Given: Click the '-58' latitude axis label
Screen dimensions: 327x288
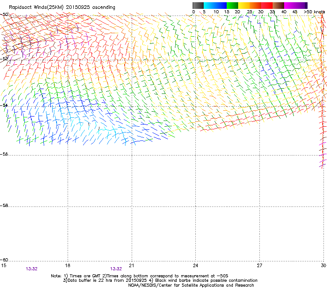Looking at the screenshot, I should (4, 206).
